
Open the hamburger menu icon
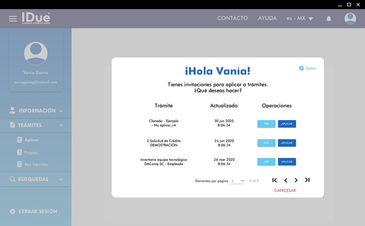(13, 19)
